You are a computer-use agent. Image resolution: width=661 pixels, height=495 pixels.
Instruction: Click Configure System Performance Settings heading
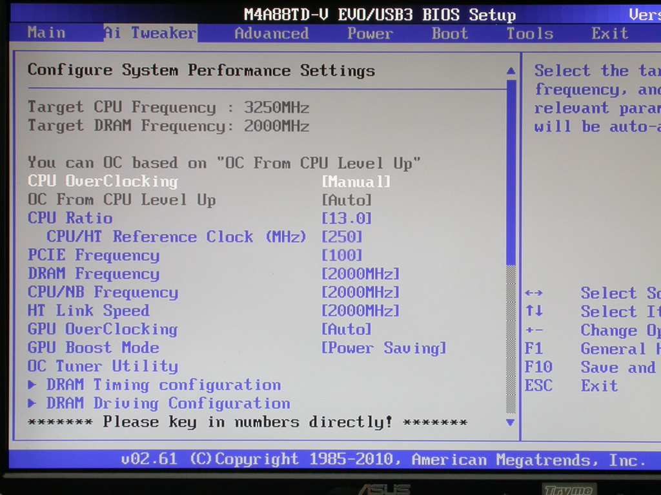pyautogui.click(x=201, y=70)
